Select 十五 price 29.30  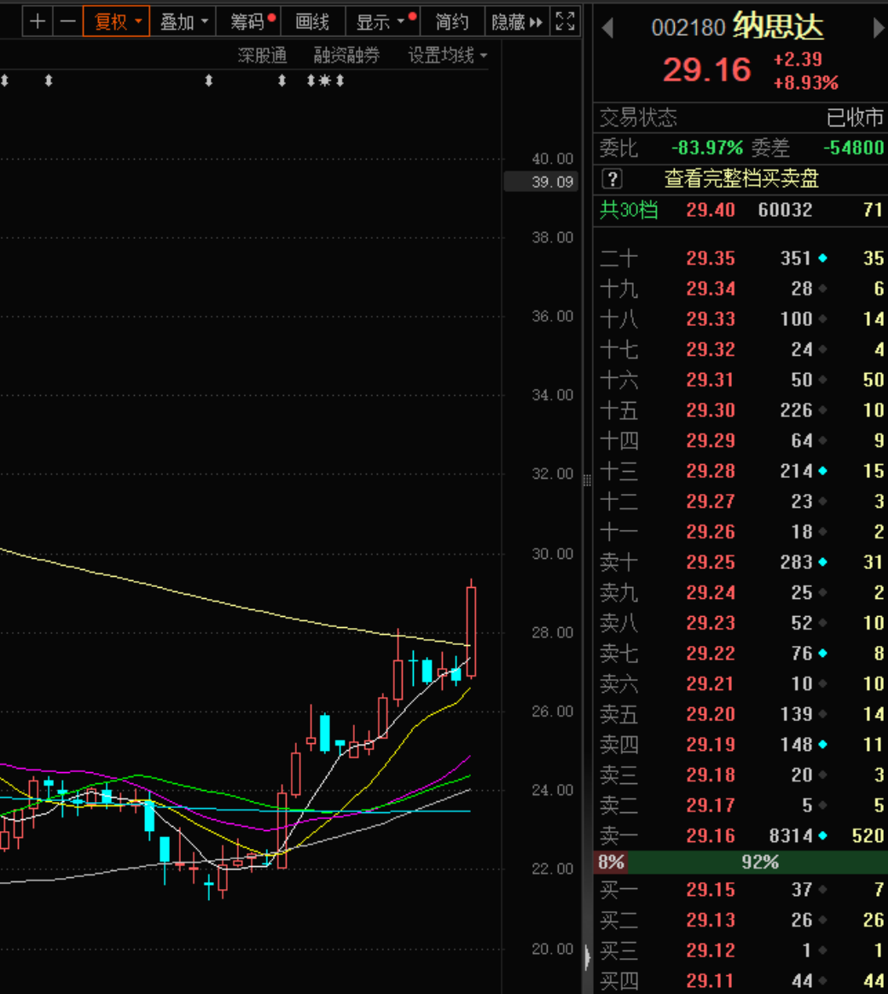(x=711, y=410)
